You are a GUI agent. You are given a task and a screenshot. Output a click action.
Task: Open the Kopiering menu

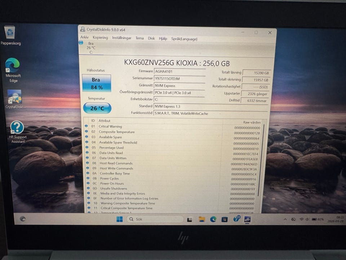pyautogui.click(x=100, y=37)
